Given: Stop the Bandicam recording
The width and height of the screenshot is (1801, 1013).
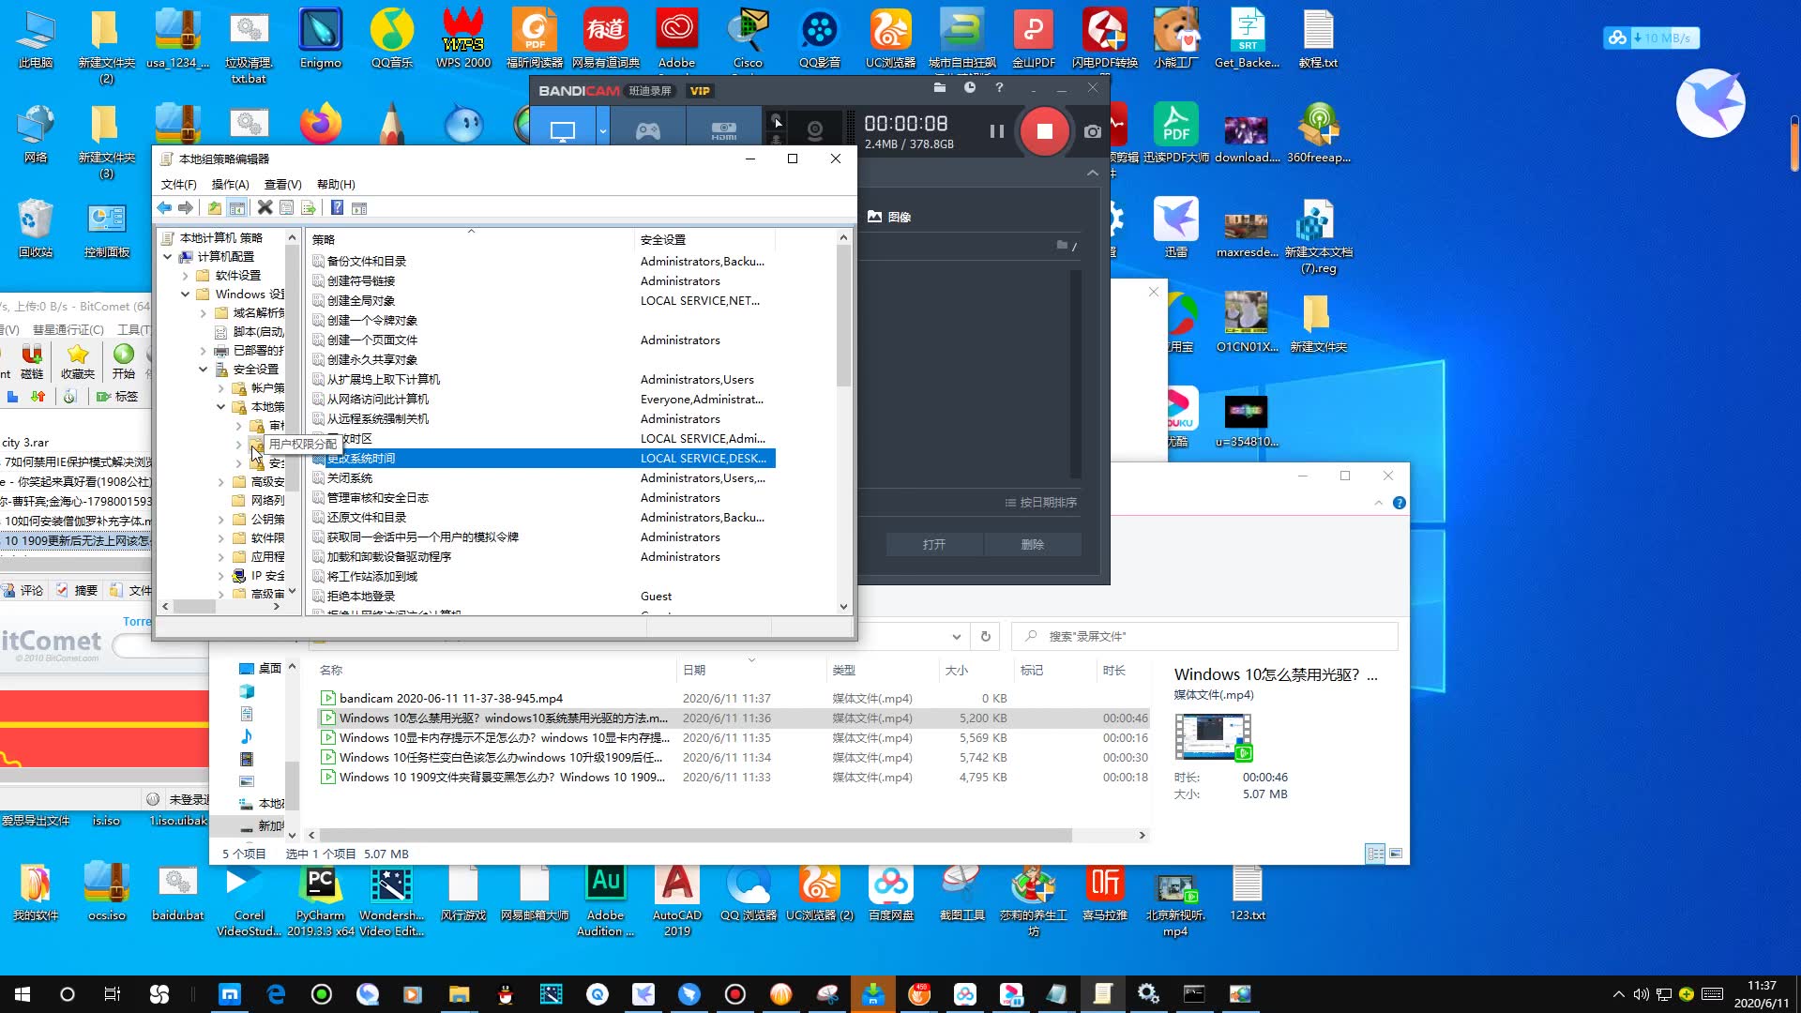Looking at the screenshot, I should click(x=1044, y=131).
